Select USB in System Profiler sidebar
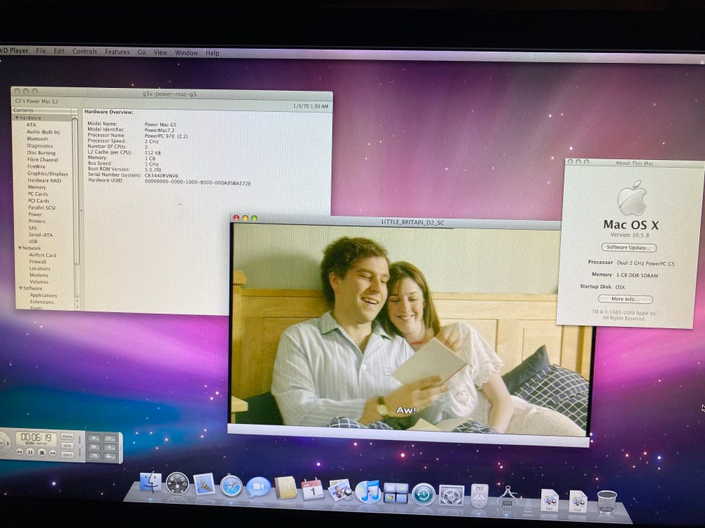This screenshot has height=528, width=705. pyautogui.click(x=33, y=241)
